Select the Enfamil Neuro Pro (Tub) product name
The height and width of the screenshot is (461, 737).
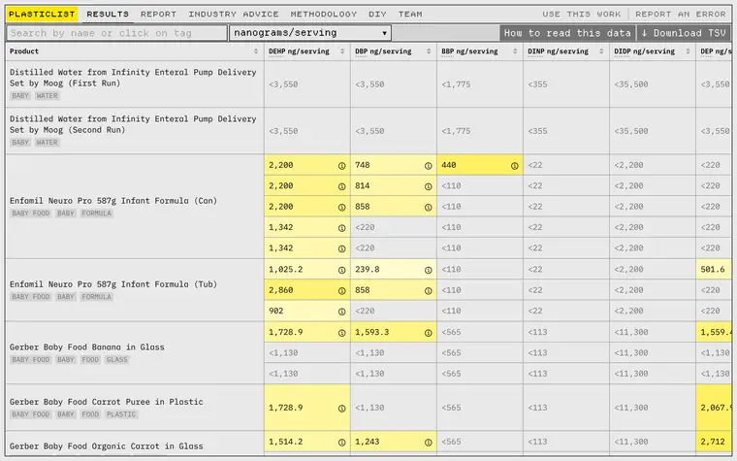(113, 284)
